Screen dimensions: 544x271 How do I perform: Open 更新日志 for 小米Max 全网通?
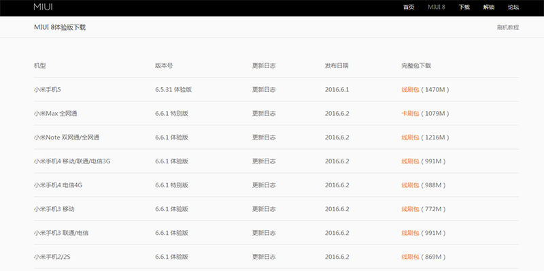coord(264,114)
